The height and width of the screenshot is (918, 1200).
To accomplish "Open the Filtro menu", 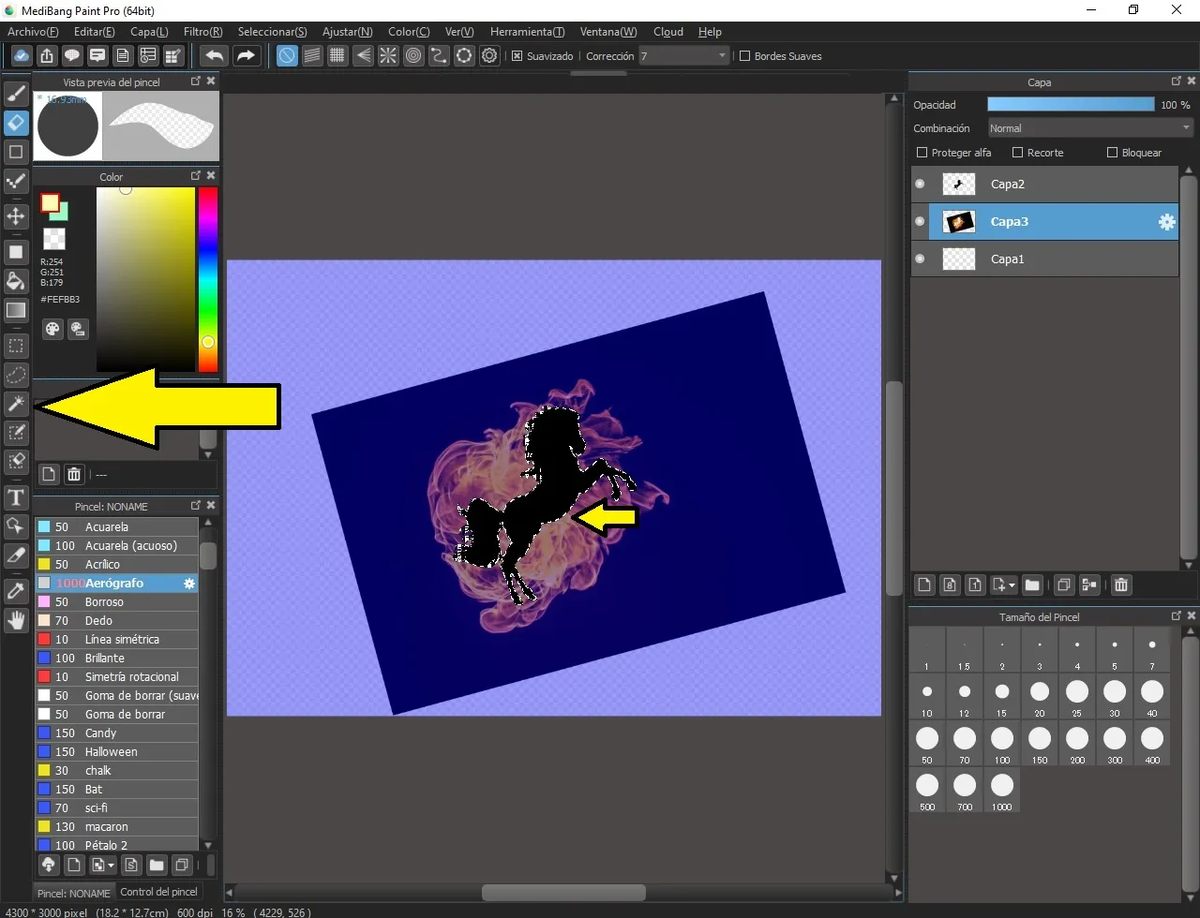I will 203,32.
